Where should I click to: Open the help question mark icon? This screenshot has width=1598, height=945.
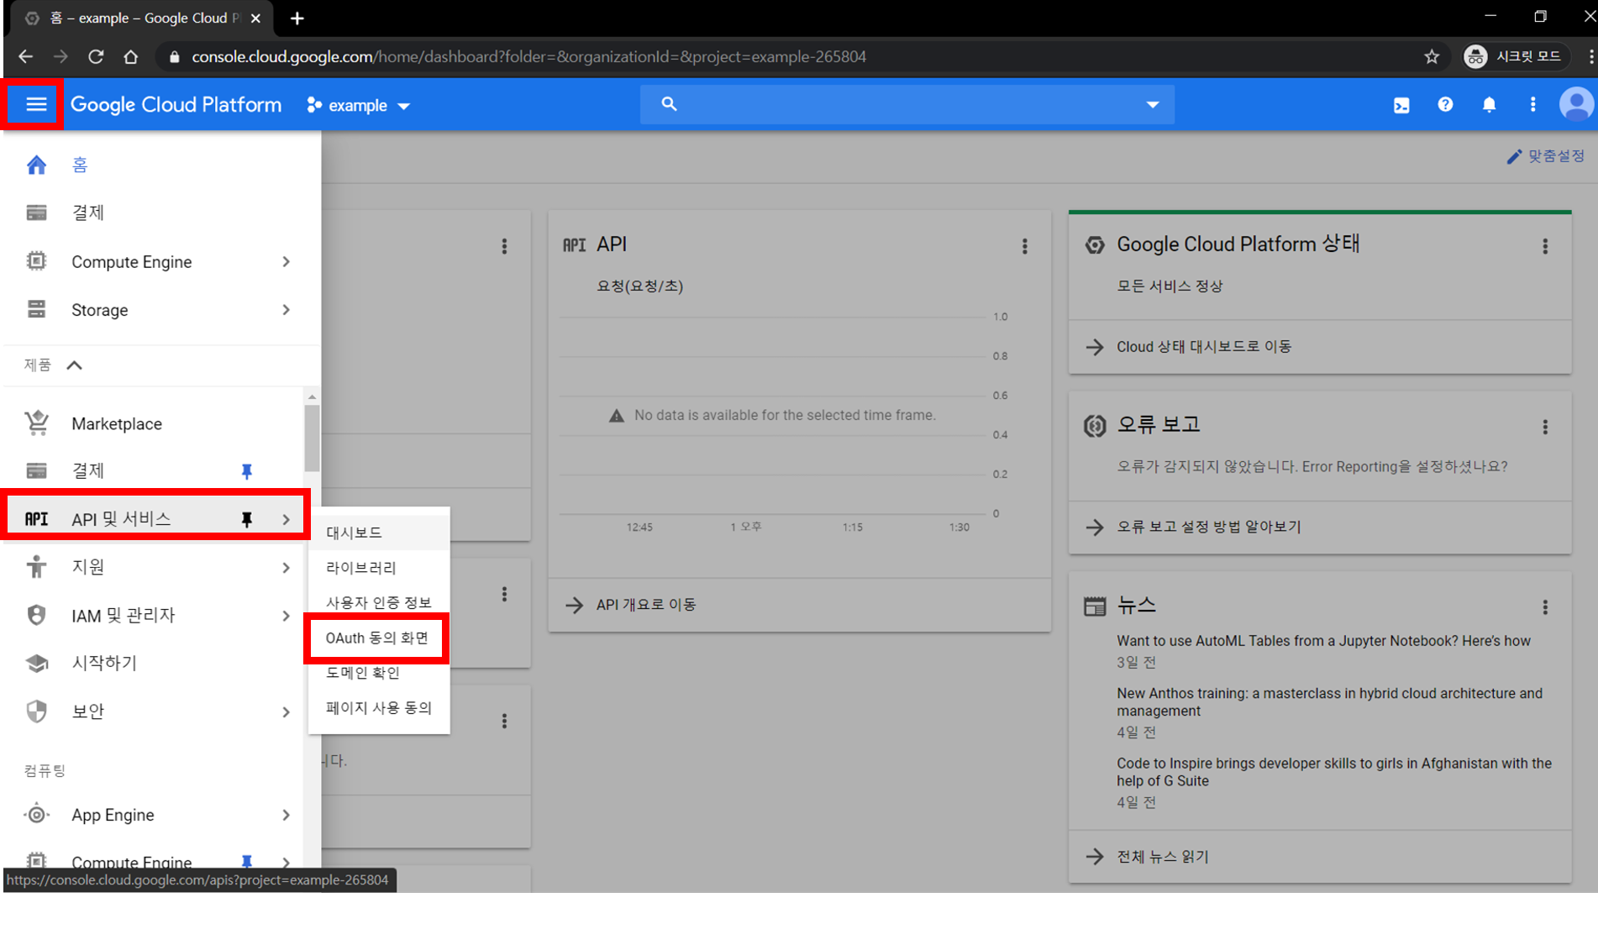1445,105
